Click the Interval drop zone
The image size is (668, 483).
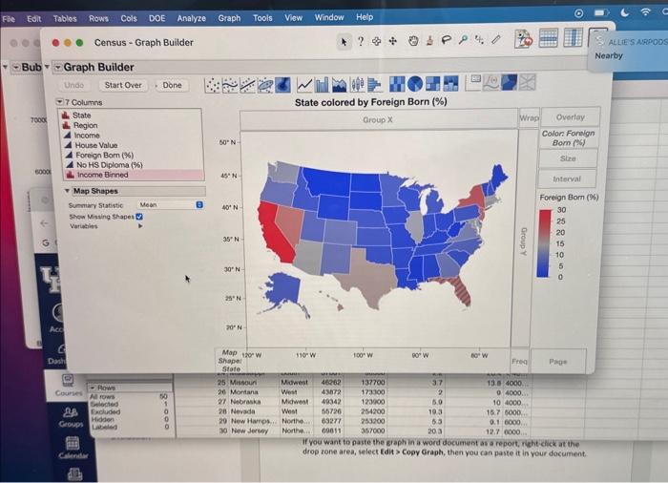point(567,179)
